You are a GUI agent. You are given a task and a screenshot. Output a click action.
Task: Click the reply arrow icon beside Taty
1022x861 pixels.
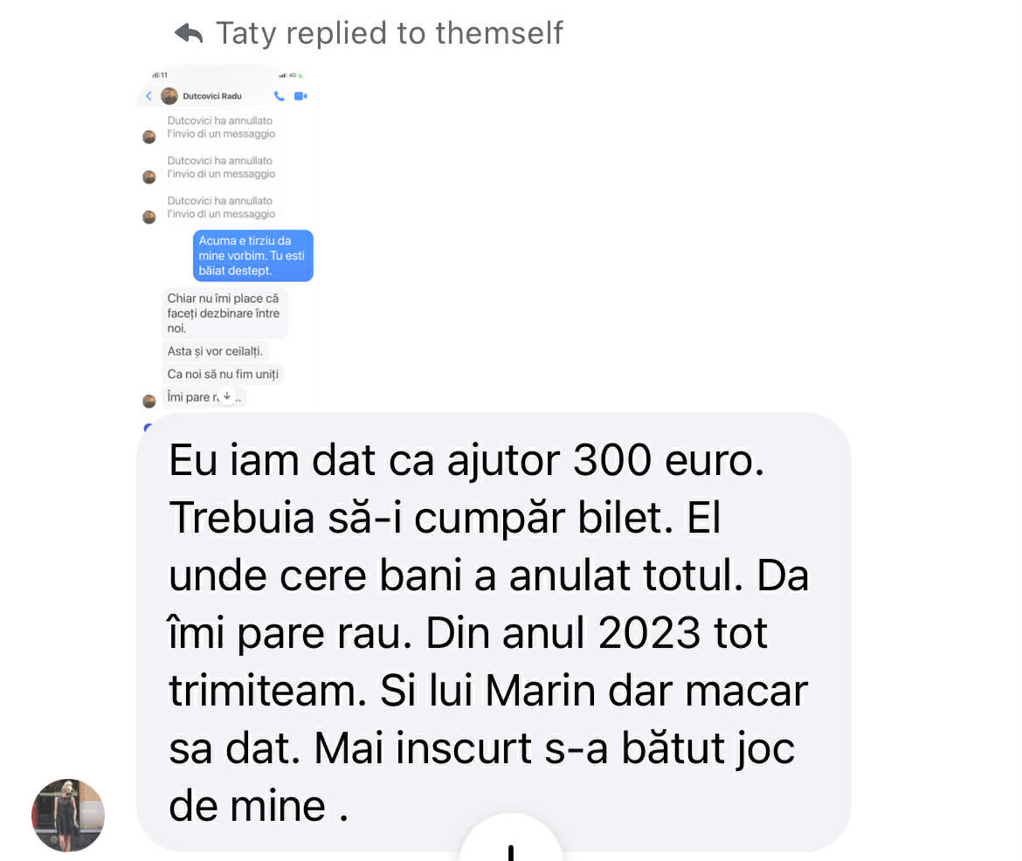pos(189,32)
